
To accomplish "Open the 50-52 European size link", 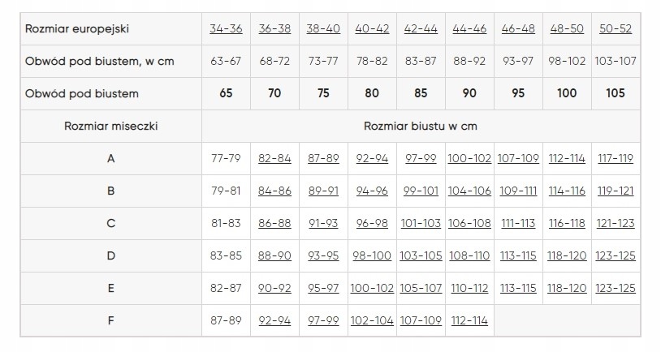I will 616,28.
